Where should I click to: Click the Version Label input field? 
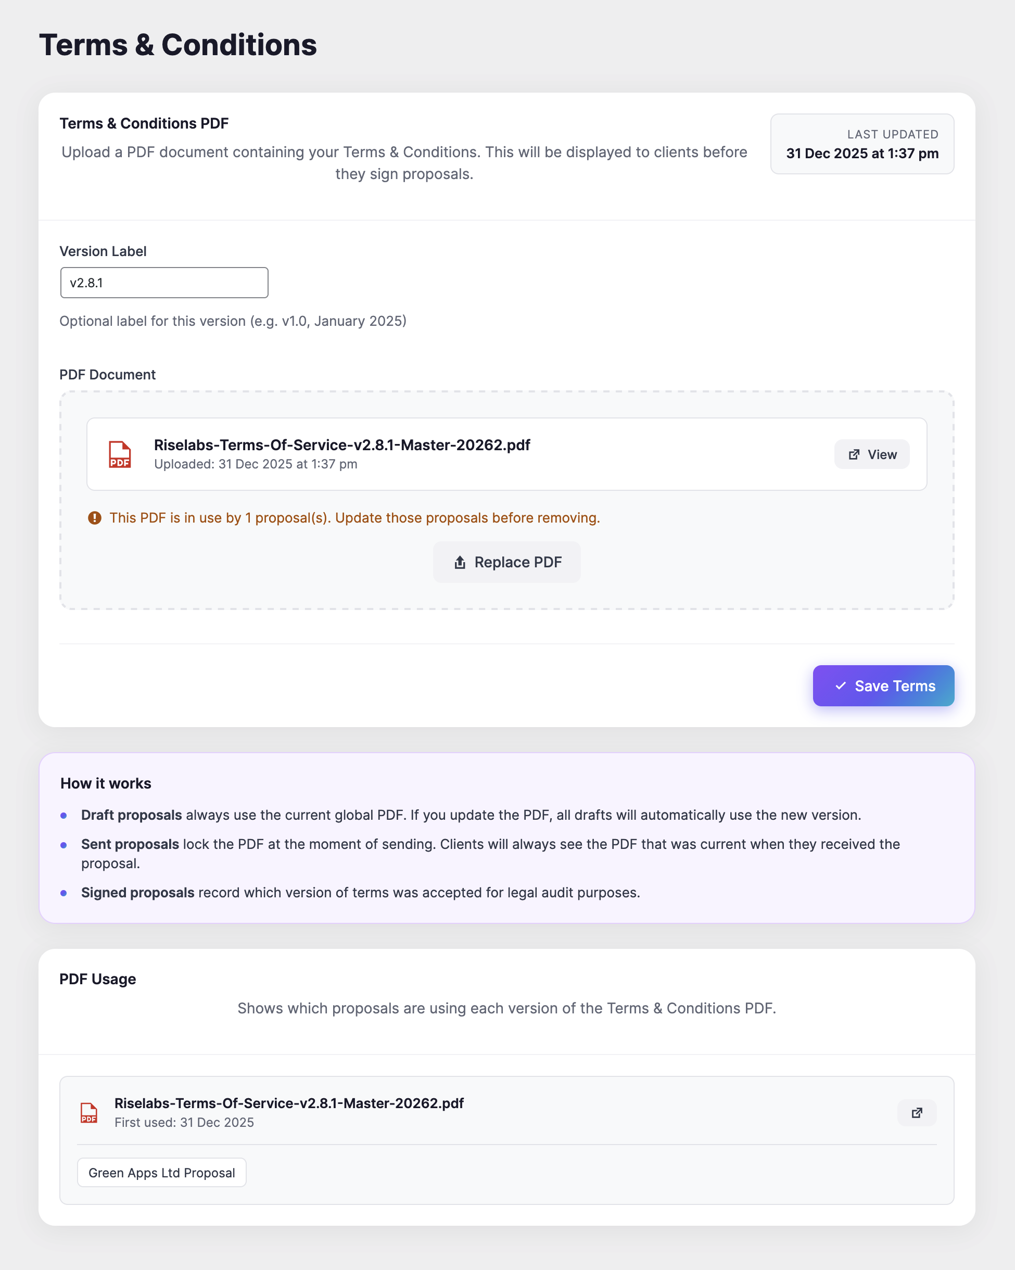164,283
